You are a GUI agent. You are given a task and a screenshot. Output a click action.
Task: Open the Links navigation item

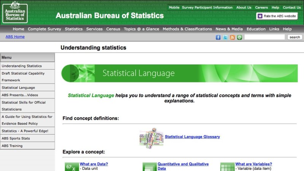point(274,29)
